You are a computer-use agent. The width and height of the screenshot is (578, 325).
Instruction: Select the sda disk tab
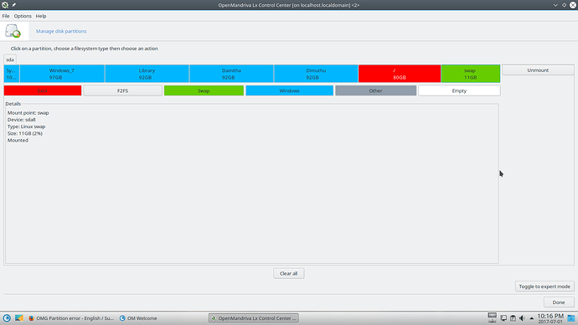pos(10,59)
